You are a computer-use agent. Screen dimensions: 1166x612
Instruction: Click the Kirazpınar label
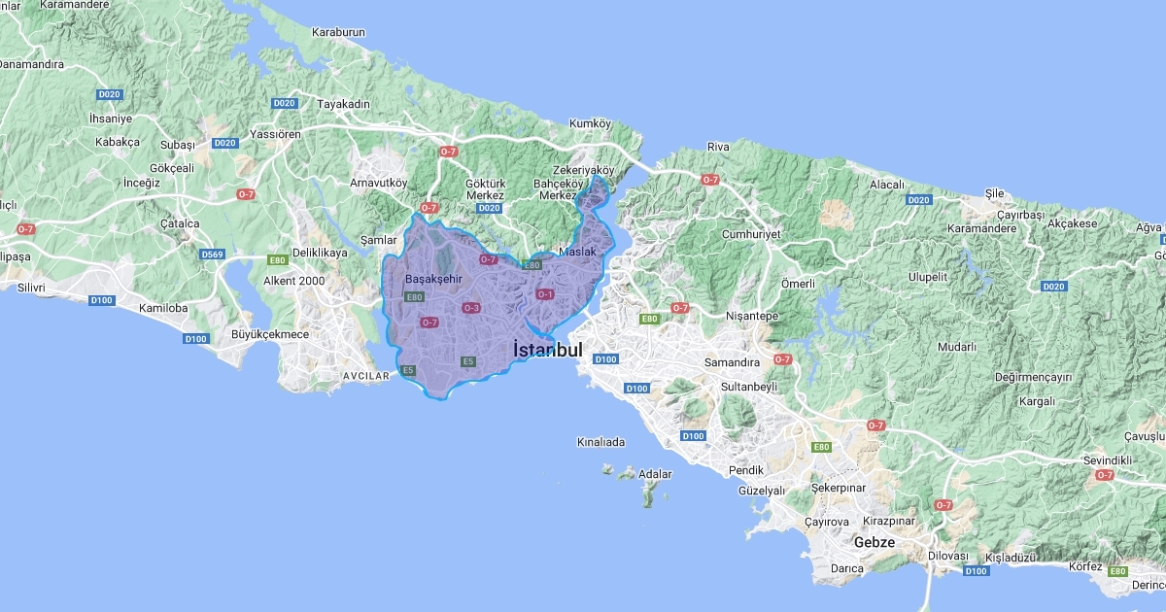[x=887, y=521]
